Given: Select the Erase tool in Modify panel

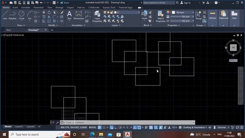Looking at the screenshot, I should [62, 12].
